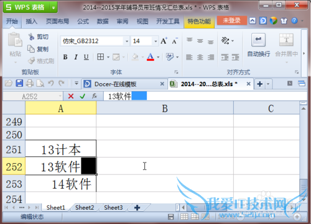Select the Format Painter brush
The height and width of the screenshot is (224, 311).
point(41,61)
